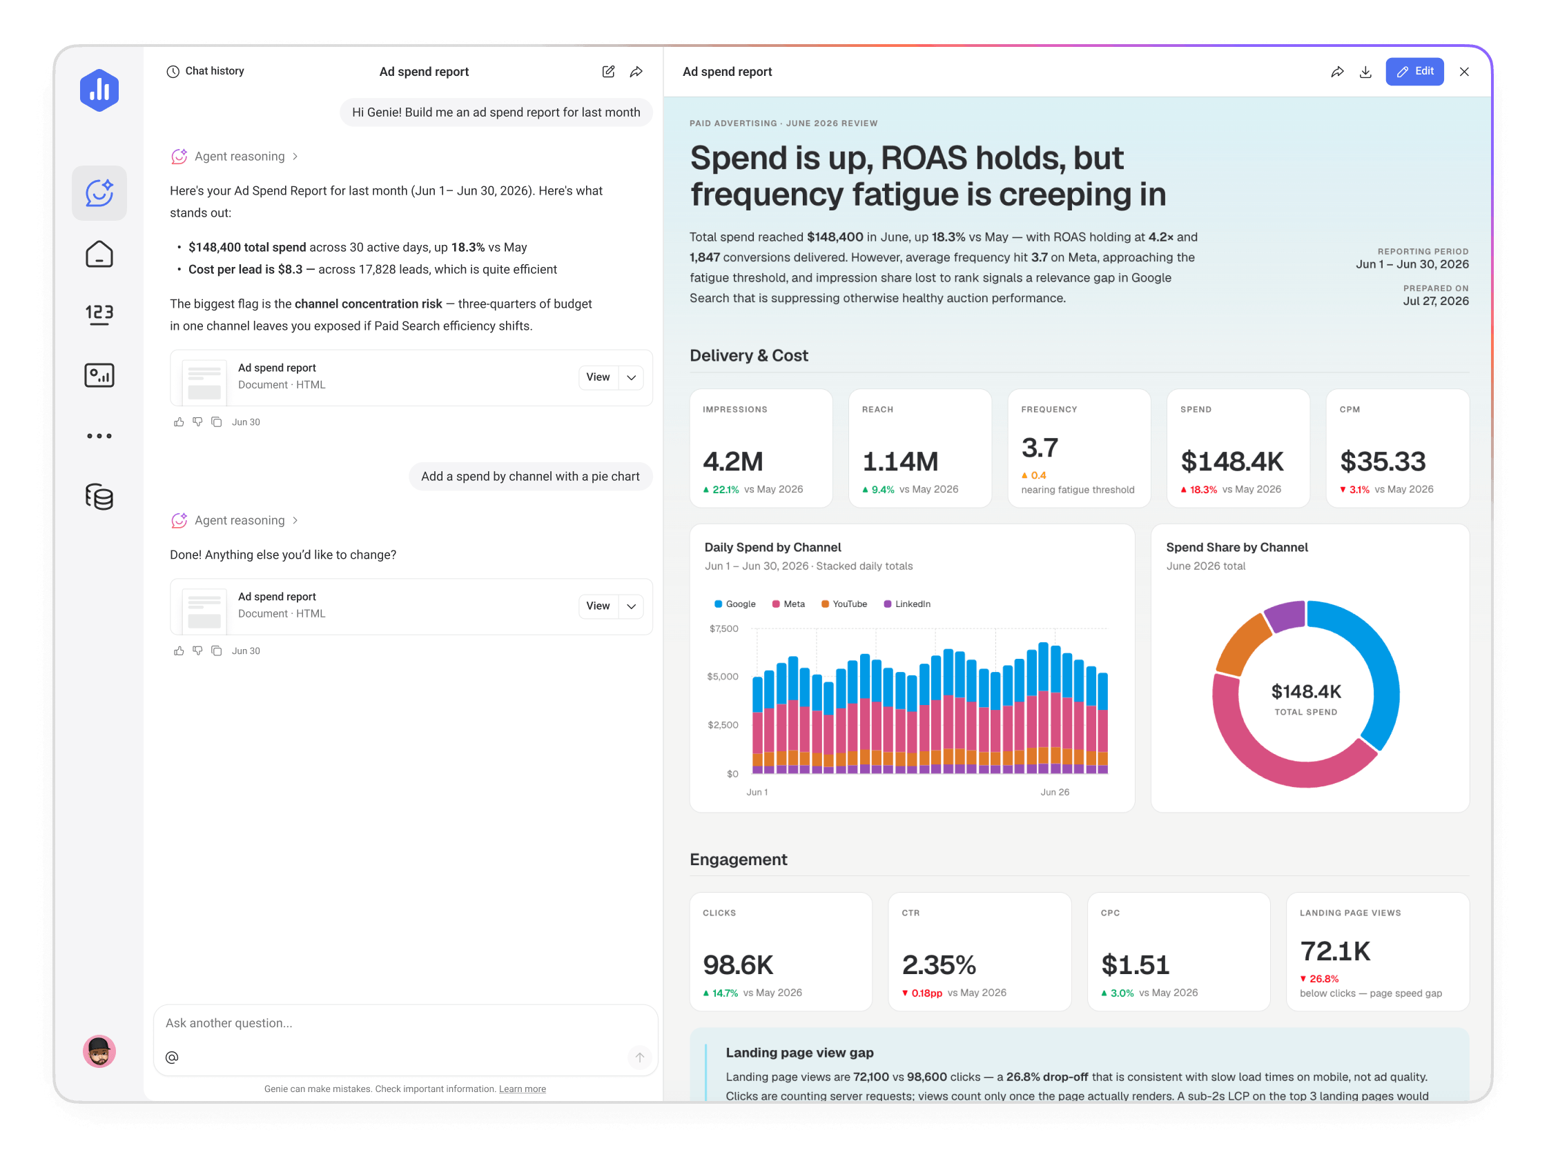Open user profile avatar in sidebar
Screen dimensions: 1549x1170
(99, 1051)
